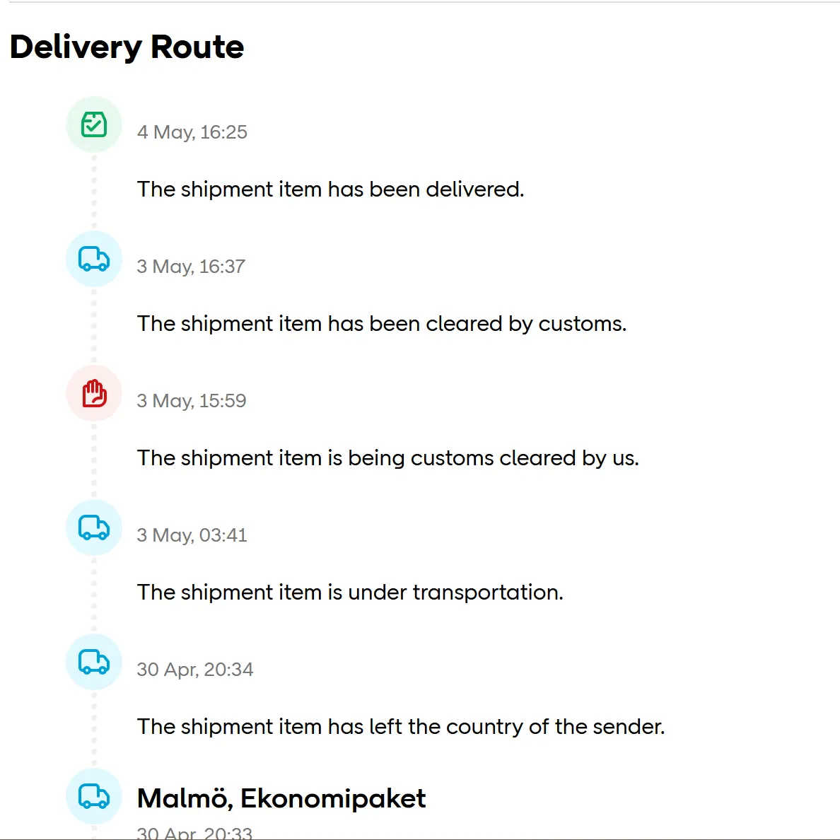
Task: Click the truck icon beside 3 May, 03:41
Action: click(x=94, y=527)
